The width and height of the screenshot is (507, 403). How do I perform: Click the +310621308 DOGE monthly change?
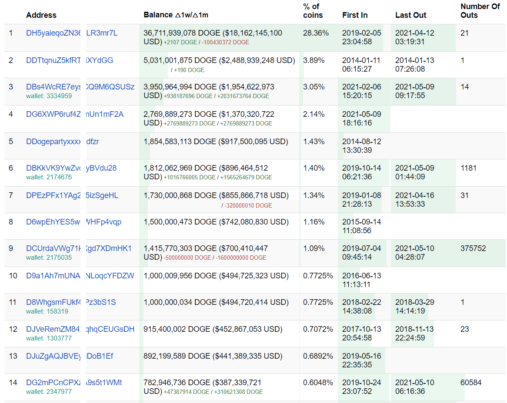click(238, 392)
